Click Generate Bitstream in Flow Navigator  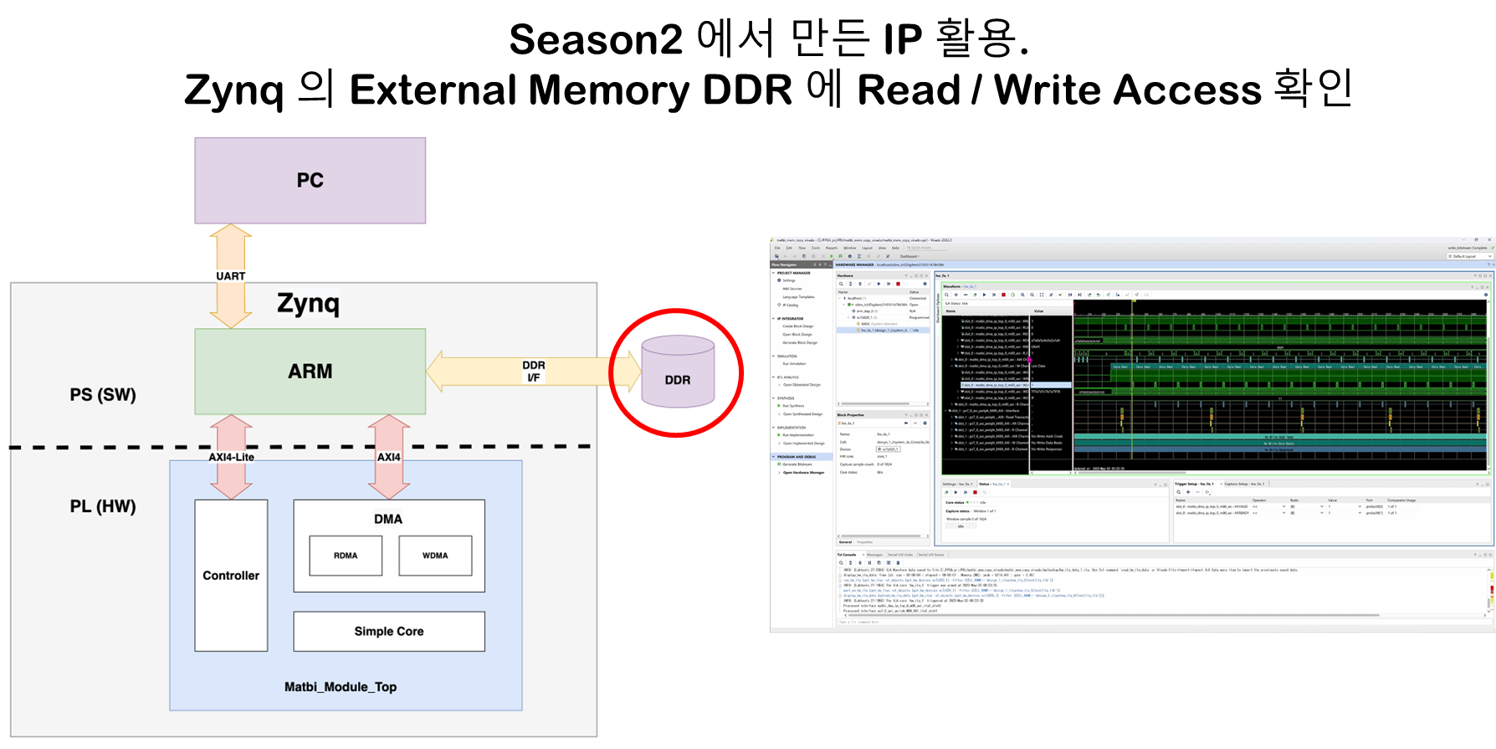[797, 464]
